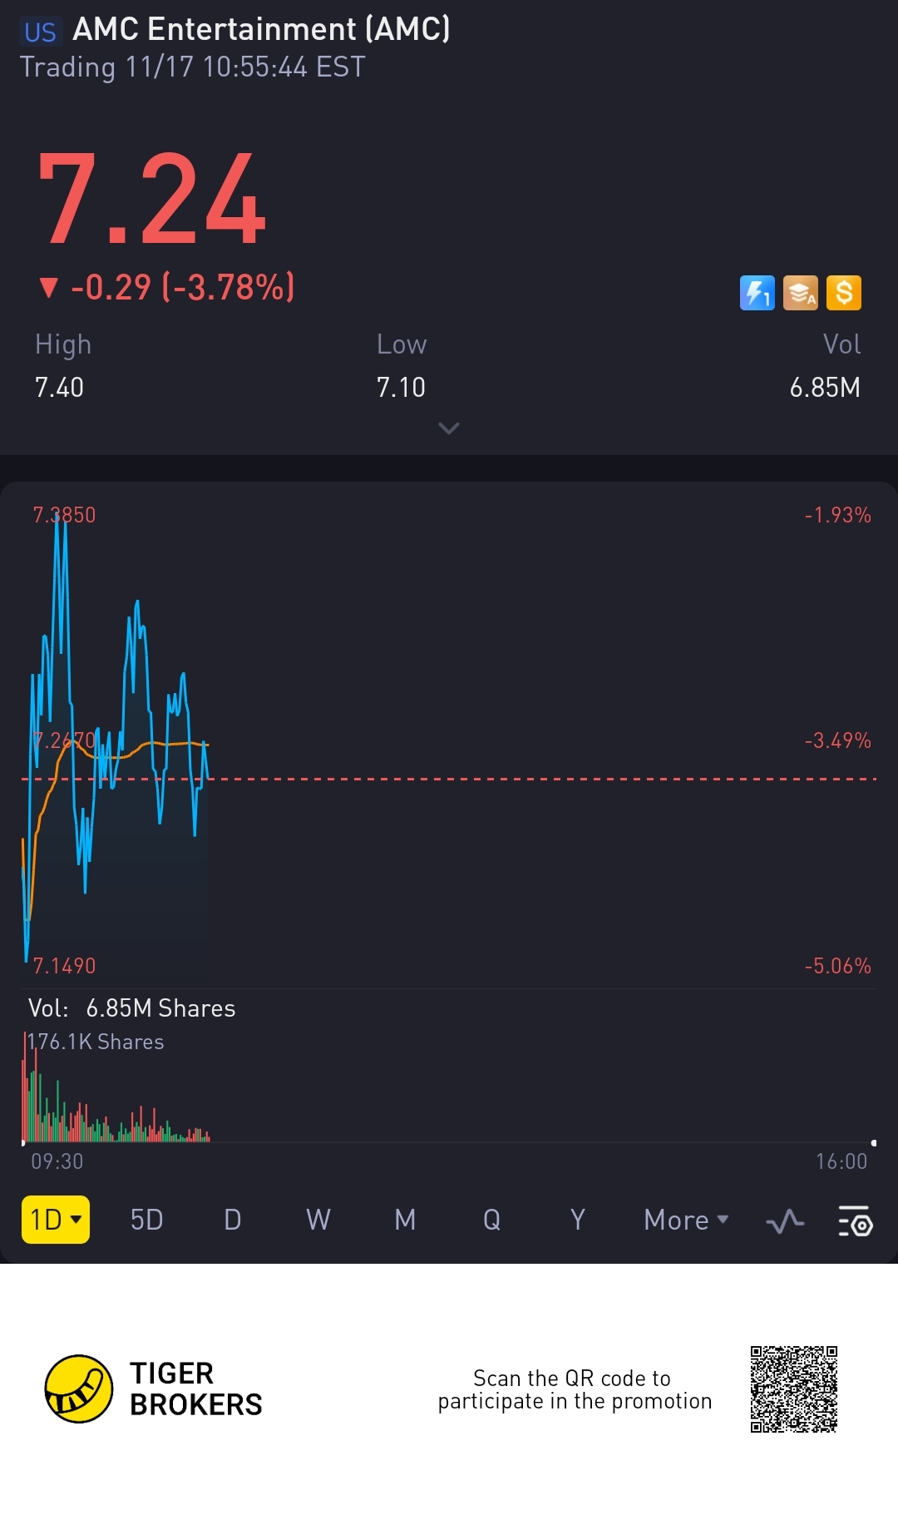Open the More timeframes dropdown
The width and height of the screenshot is (898, 1515).
click(685, 1220)
